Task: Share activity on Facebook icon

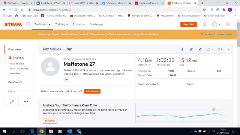Action: (x=182, y=49)
